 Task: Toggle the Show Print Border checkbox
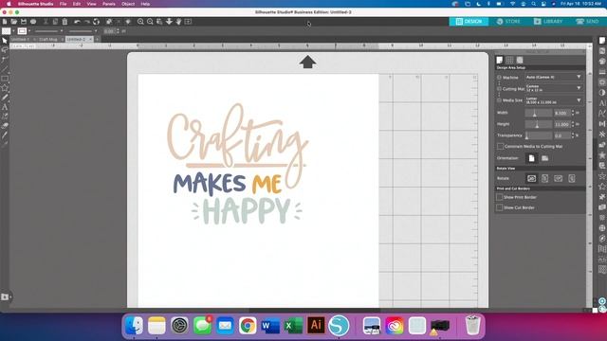tap(500, 197)
